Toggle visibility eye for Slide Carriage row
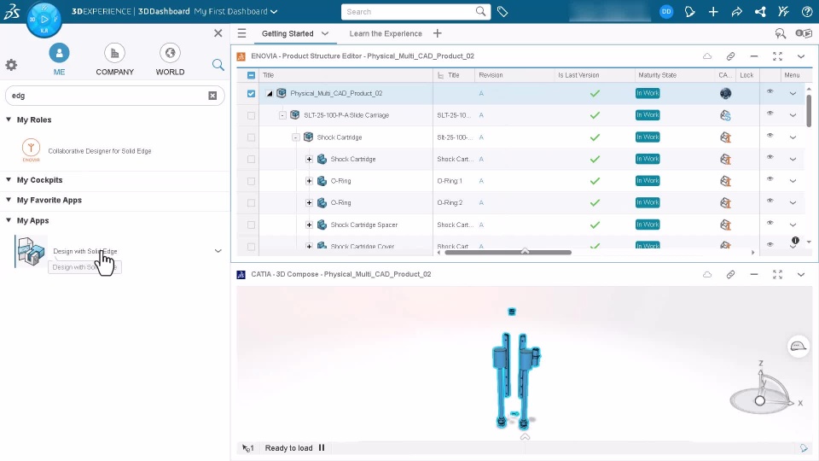This screenshot has width=819, height=461. pos(770,114)
